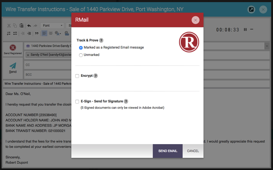273x170 pixels.
Task: Increase indent with the indent icon
Action: click(29, 33)
